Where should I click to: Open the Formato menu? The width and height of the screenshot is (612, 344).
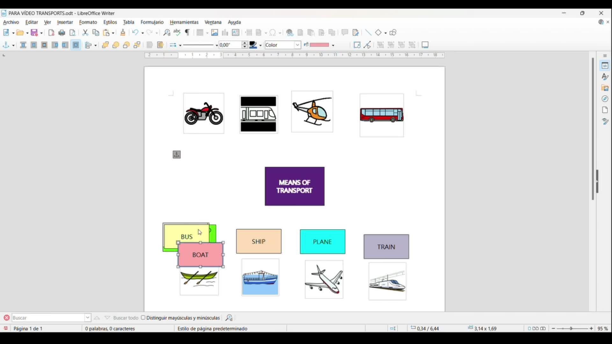tap(88, 22)
